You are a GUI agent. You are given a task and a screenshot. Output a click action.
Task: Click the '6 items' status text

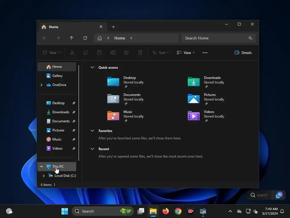click(46, 185)
